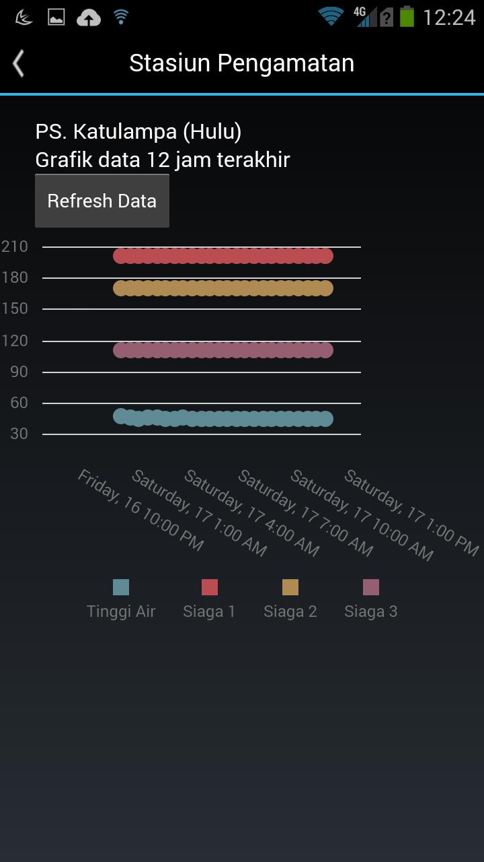The width and height of the screenshot is (484, 862).
Task: Tap the 4G signal strength icon
Action: pyautogui.click(x=367, y=18)
